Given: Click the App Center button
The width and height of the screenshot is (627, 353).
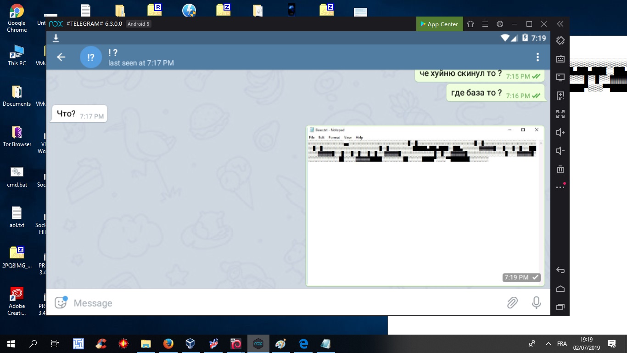Looking at the screenshot, I should pos(438,24).
